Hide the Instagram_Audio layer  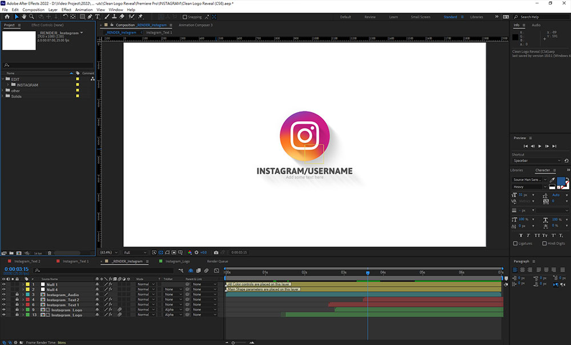[3, 295]
